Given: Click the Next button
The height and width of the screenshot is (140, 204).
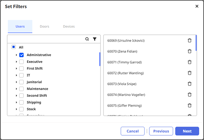Looking at the screenshot, I should 187,131.
